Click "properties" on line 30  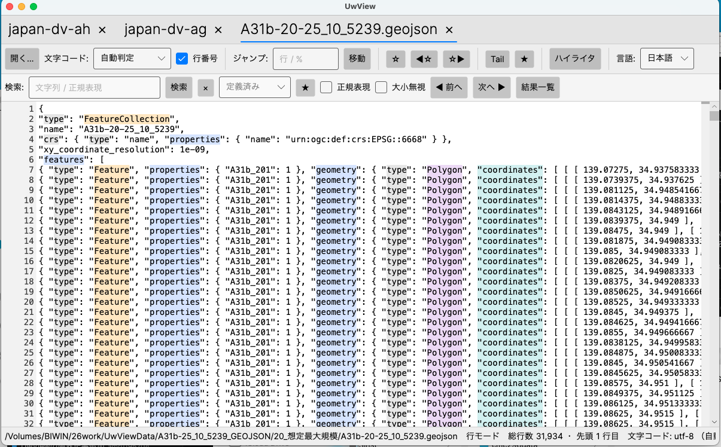(174, 403)
